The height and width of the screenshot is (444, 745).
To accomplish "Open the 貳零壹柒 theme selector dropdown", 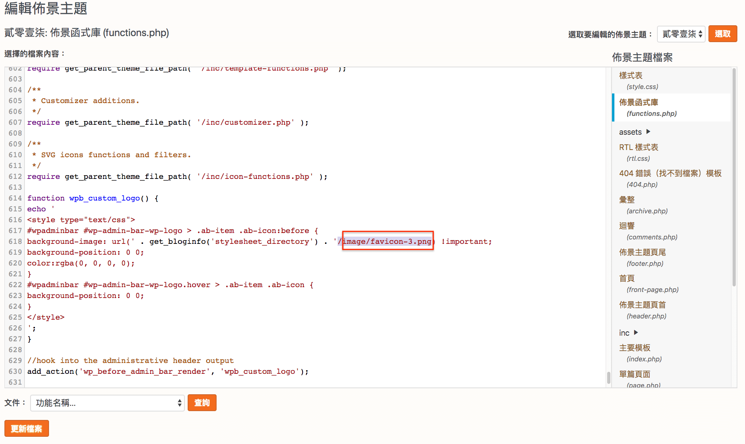I will point(681,34).
